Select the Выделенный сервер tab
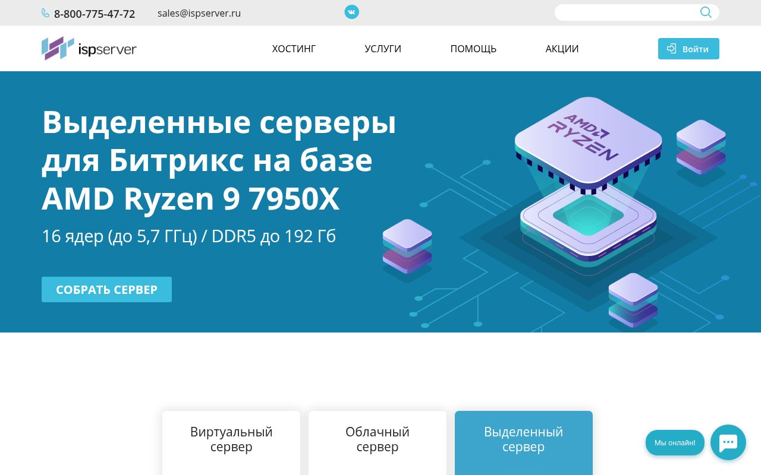Image resolution: width=761 pixels, height=475 pixels. (524, 442)
